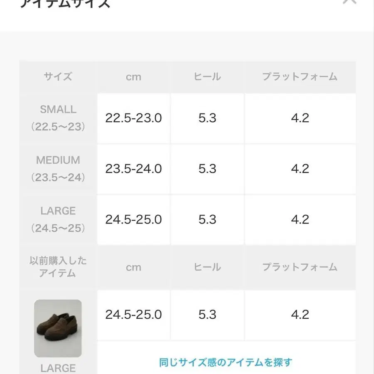Click the 5.3 heel value for MEDIUM

(x=207, y=169)
